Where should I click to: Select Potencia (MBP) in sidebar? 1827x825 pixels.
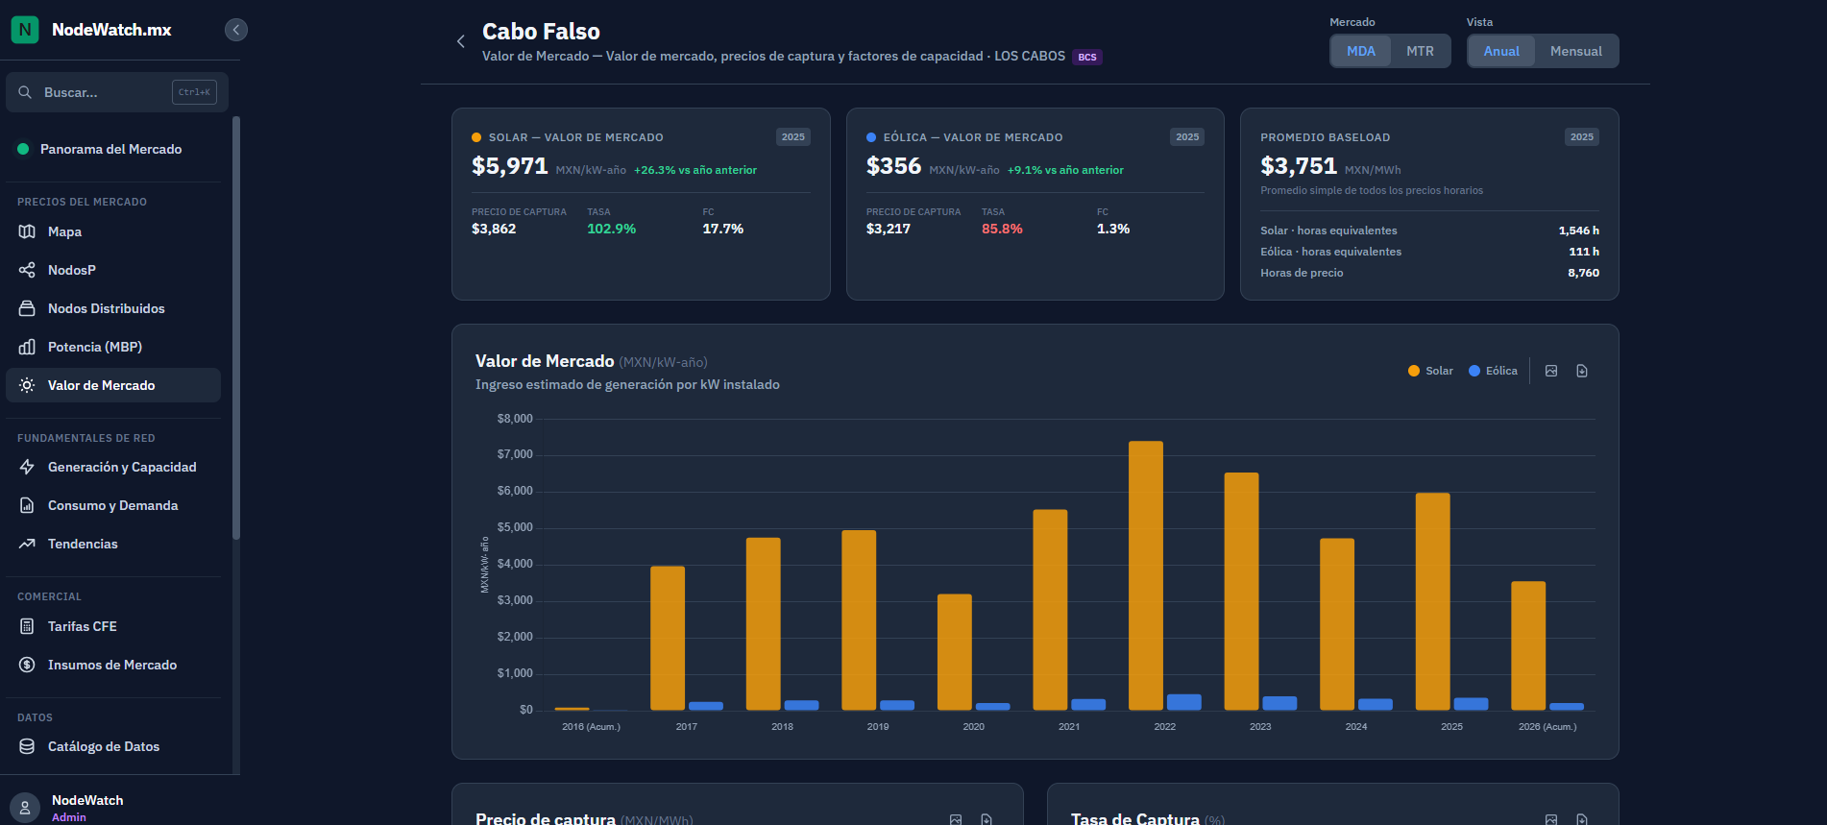[x=113, y=347]
